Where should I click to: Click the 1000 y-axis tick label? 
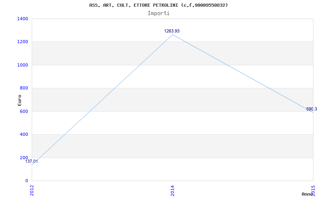click(23, 65)
